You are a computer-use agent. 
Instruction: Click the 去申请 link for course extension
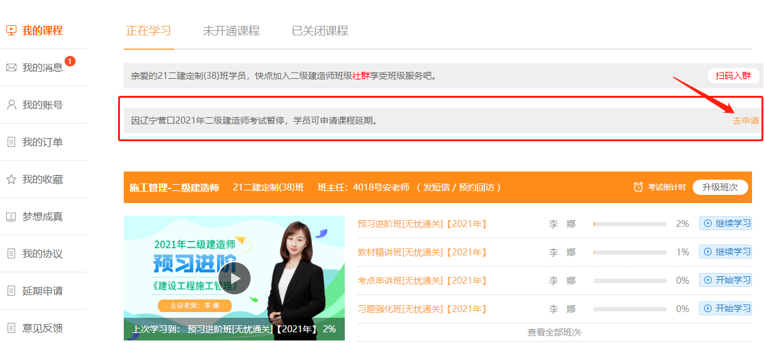(746, 120)
